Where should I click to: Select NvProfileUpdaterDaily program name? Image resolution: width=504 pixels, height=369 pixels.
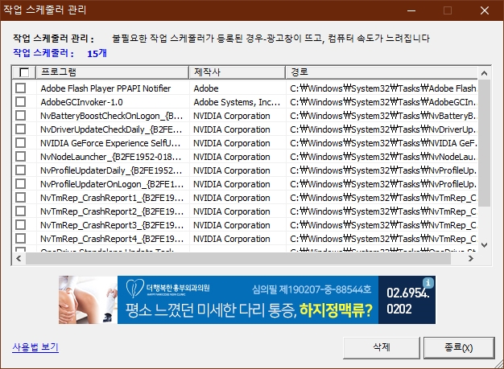tap(111, 170)
